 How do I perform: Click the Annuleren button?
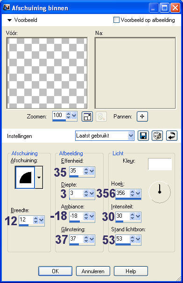coord(93,271)
